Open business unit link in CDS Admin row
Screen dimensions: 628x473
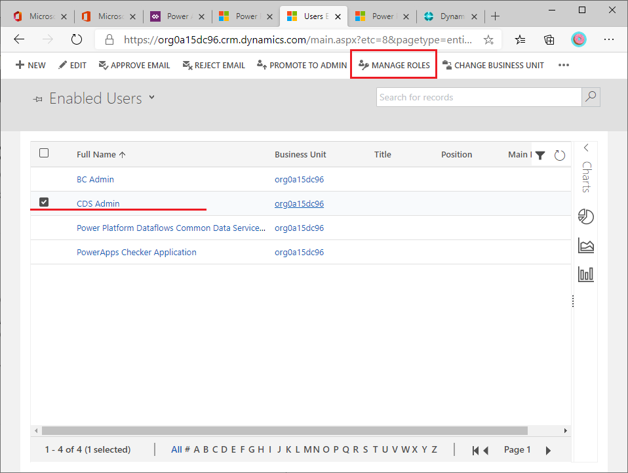pos(299,203)
